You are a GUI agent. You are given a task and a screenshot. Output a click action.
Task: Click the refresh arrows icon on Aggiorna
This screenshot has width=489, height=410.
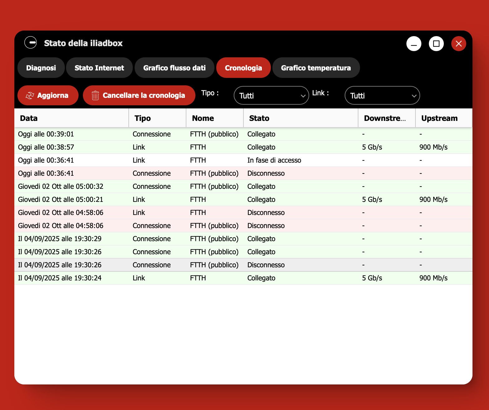30,96
